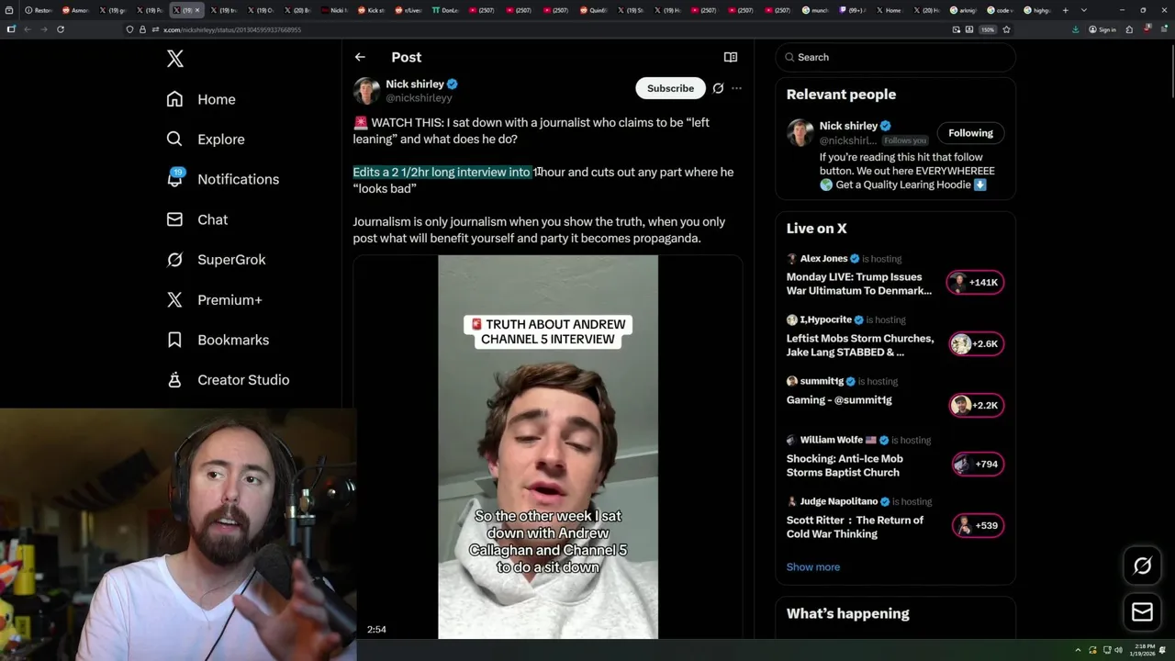Click browser Sign in button
1175x661 pixels.
pos(1102,29)
